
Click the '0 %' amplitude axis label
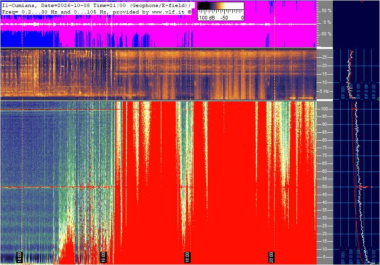pos(327,22)
